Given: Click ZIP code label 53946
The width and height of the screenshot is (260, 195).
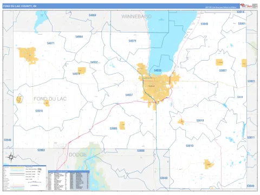Looking at the screenshot, I should tap(8, 140).
